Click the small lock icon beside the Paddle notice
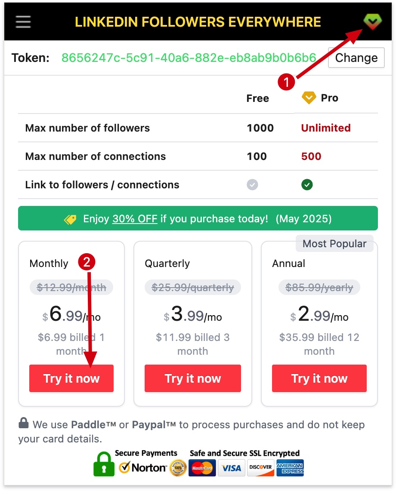396x491 pixels. pos(24,423)
